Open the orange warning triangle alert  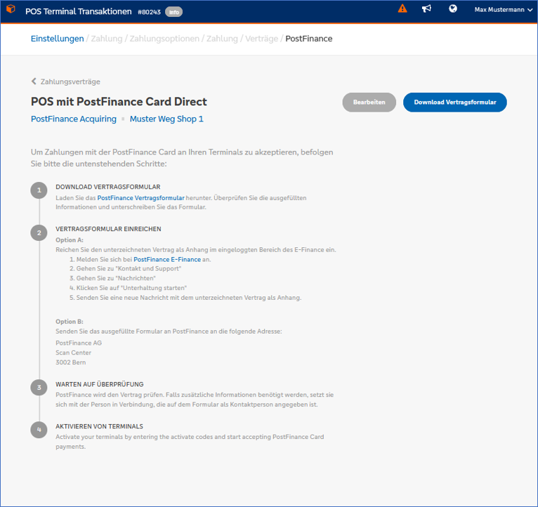[402, 8]
